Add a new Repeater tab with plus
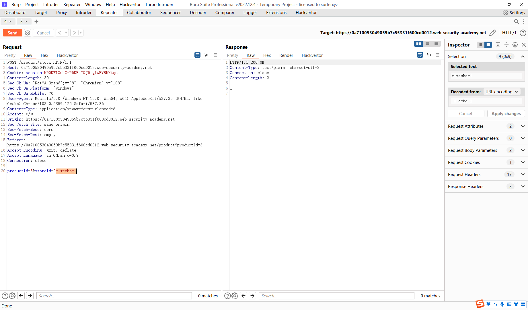Screen dimensions: 528x310 36,22
